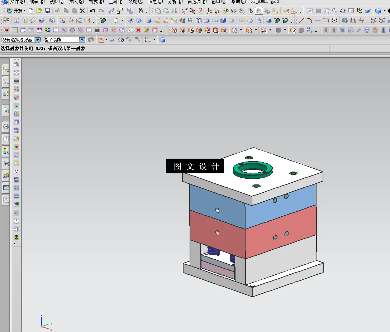Open the search with the binoculars icon
390x332 pixels.
[141, 11]
